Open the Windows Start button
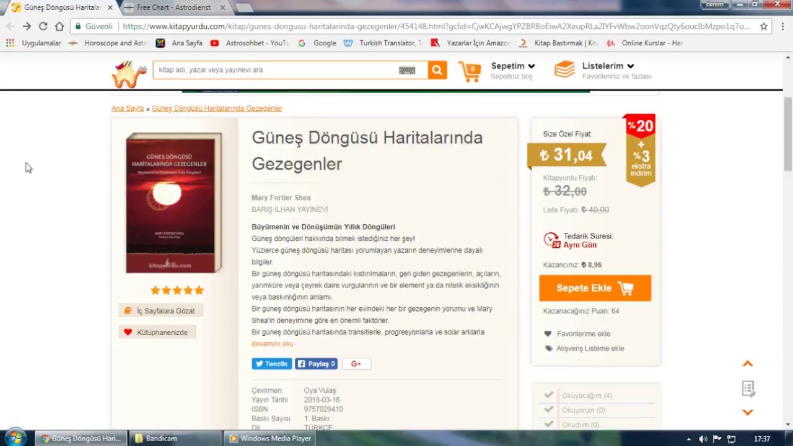Viewport: 793px width, 446px height. pos(15,438)
